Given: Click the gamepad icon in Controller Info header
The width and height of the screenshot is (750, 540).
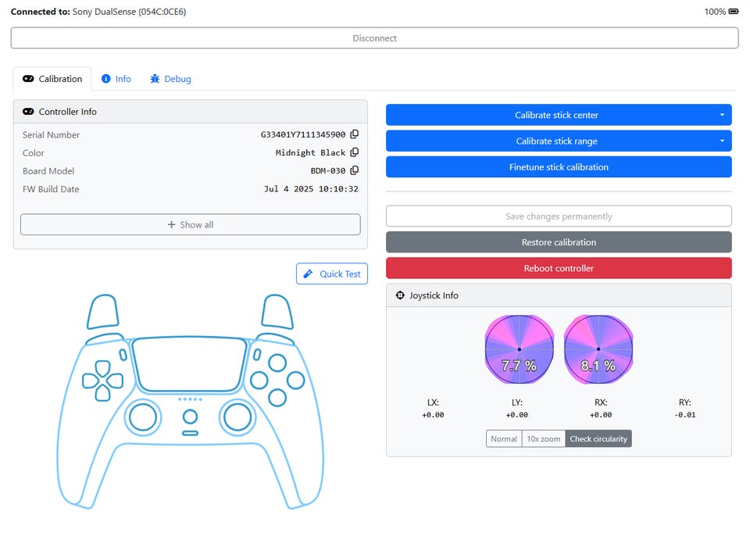Looking at the screenshot, I should point(28,112).
